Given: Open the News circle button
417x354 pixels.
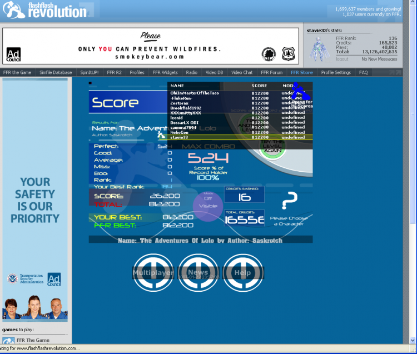Looking at the screenshot, I should (x=198, y=273).
